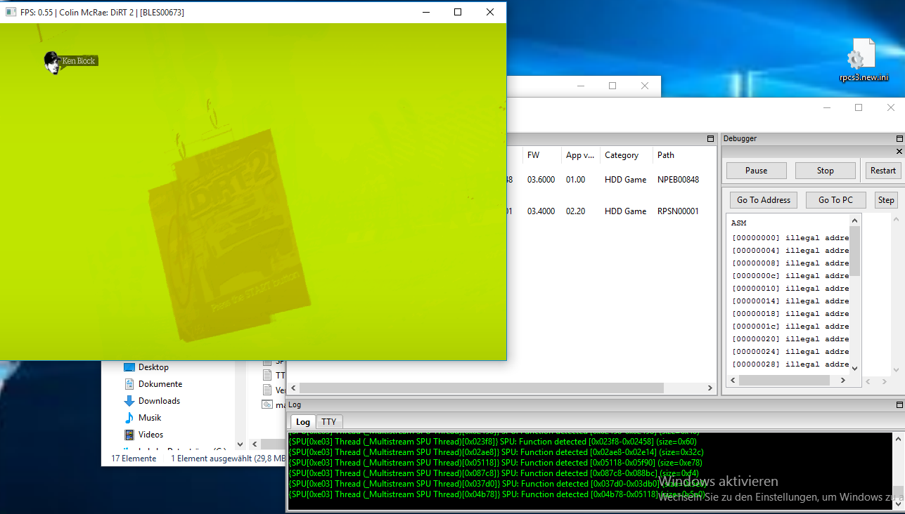Maximize the Colin McRae DiRT 2 window

pos(458,12)
